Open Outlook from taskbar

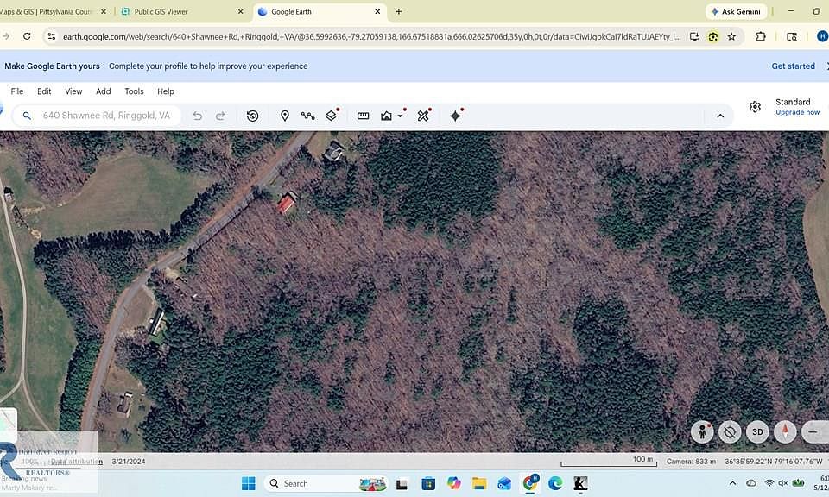pyautogui.click(x=504, y=483)
